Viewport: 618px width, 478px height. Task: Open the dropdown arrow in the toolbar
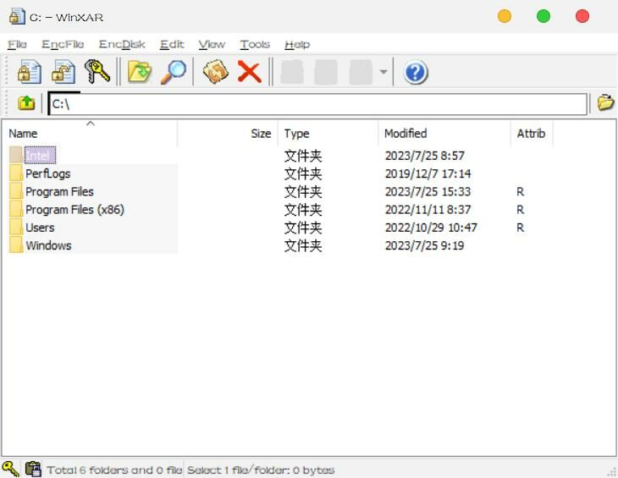point(383,73)
